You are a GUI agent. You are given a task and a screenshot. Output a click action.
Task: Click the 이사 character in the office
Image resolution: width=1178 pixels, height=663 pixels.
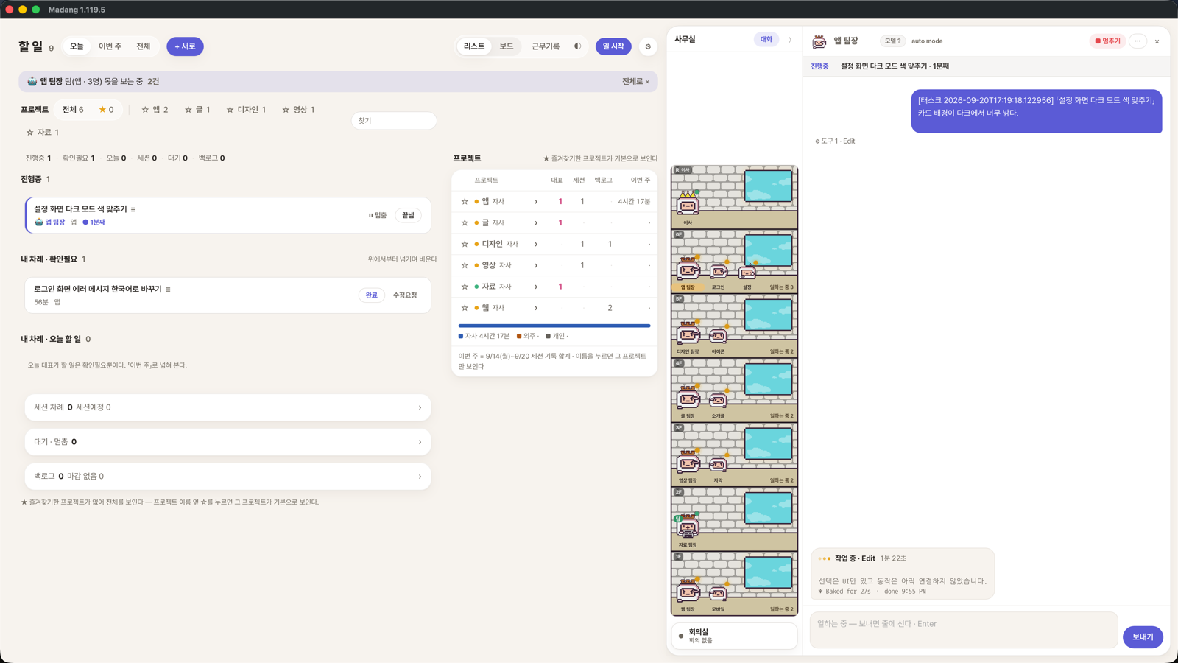pos(688,204)
